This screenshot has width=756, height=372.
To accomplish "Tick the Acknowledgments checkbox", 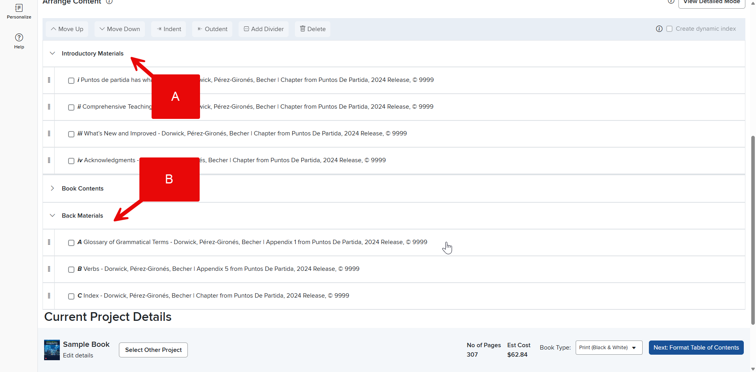I will pos(71,161).
